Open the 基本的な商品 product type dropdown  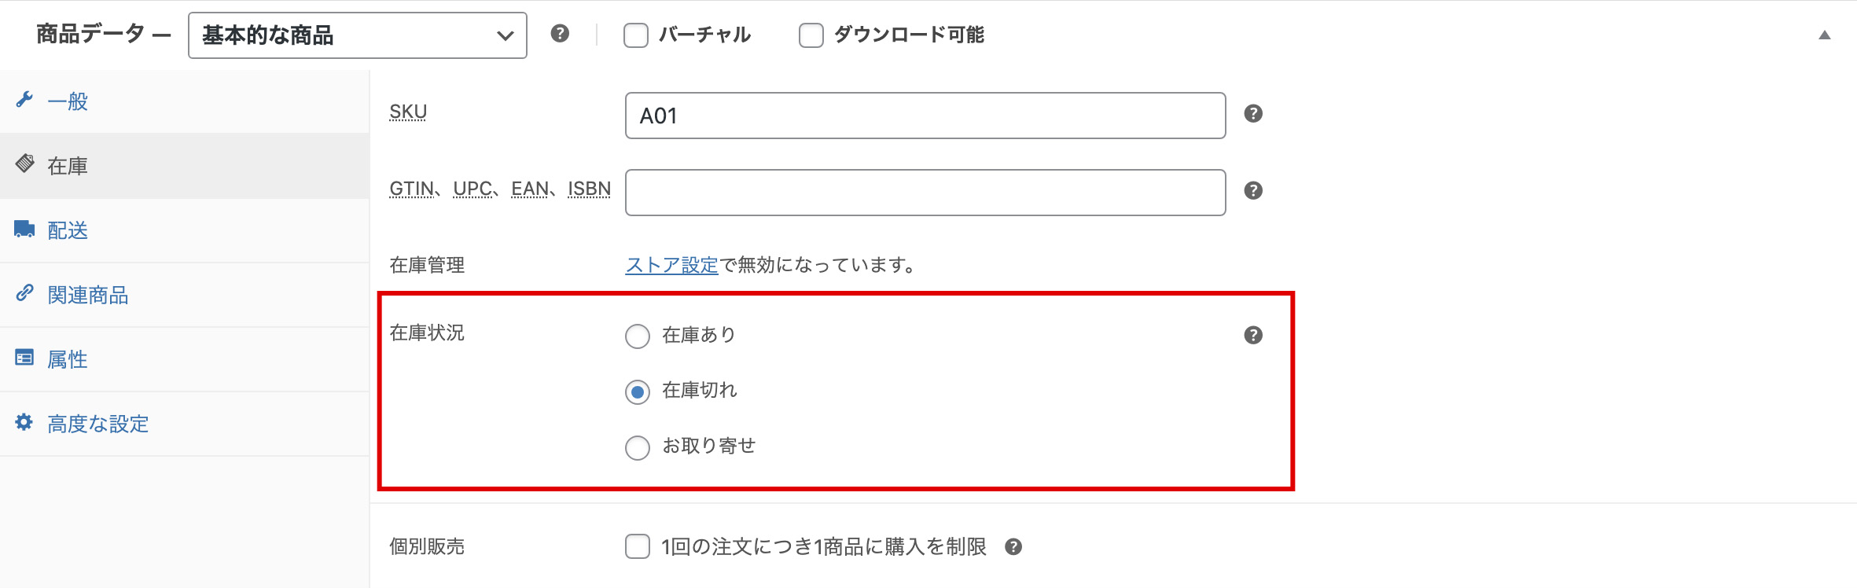357,35
